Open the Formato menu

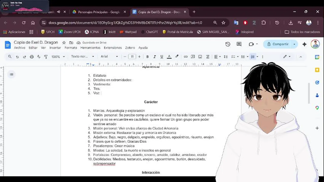(x=71, y=48)
